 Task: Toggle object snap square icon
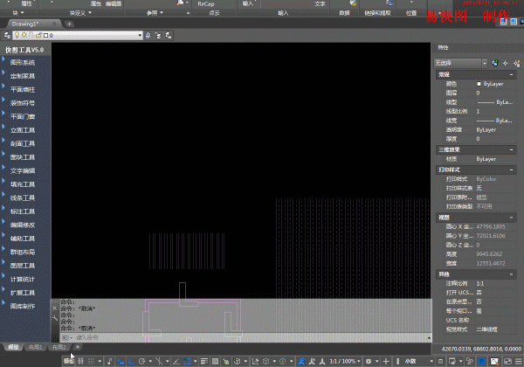[x=187, y=361]
